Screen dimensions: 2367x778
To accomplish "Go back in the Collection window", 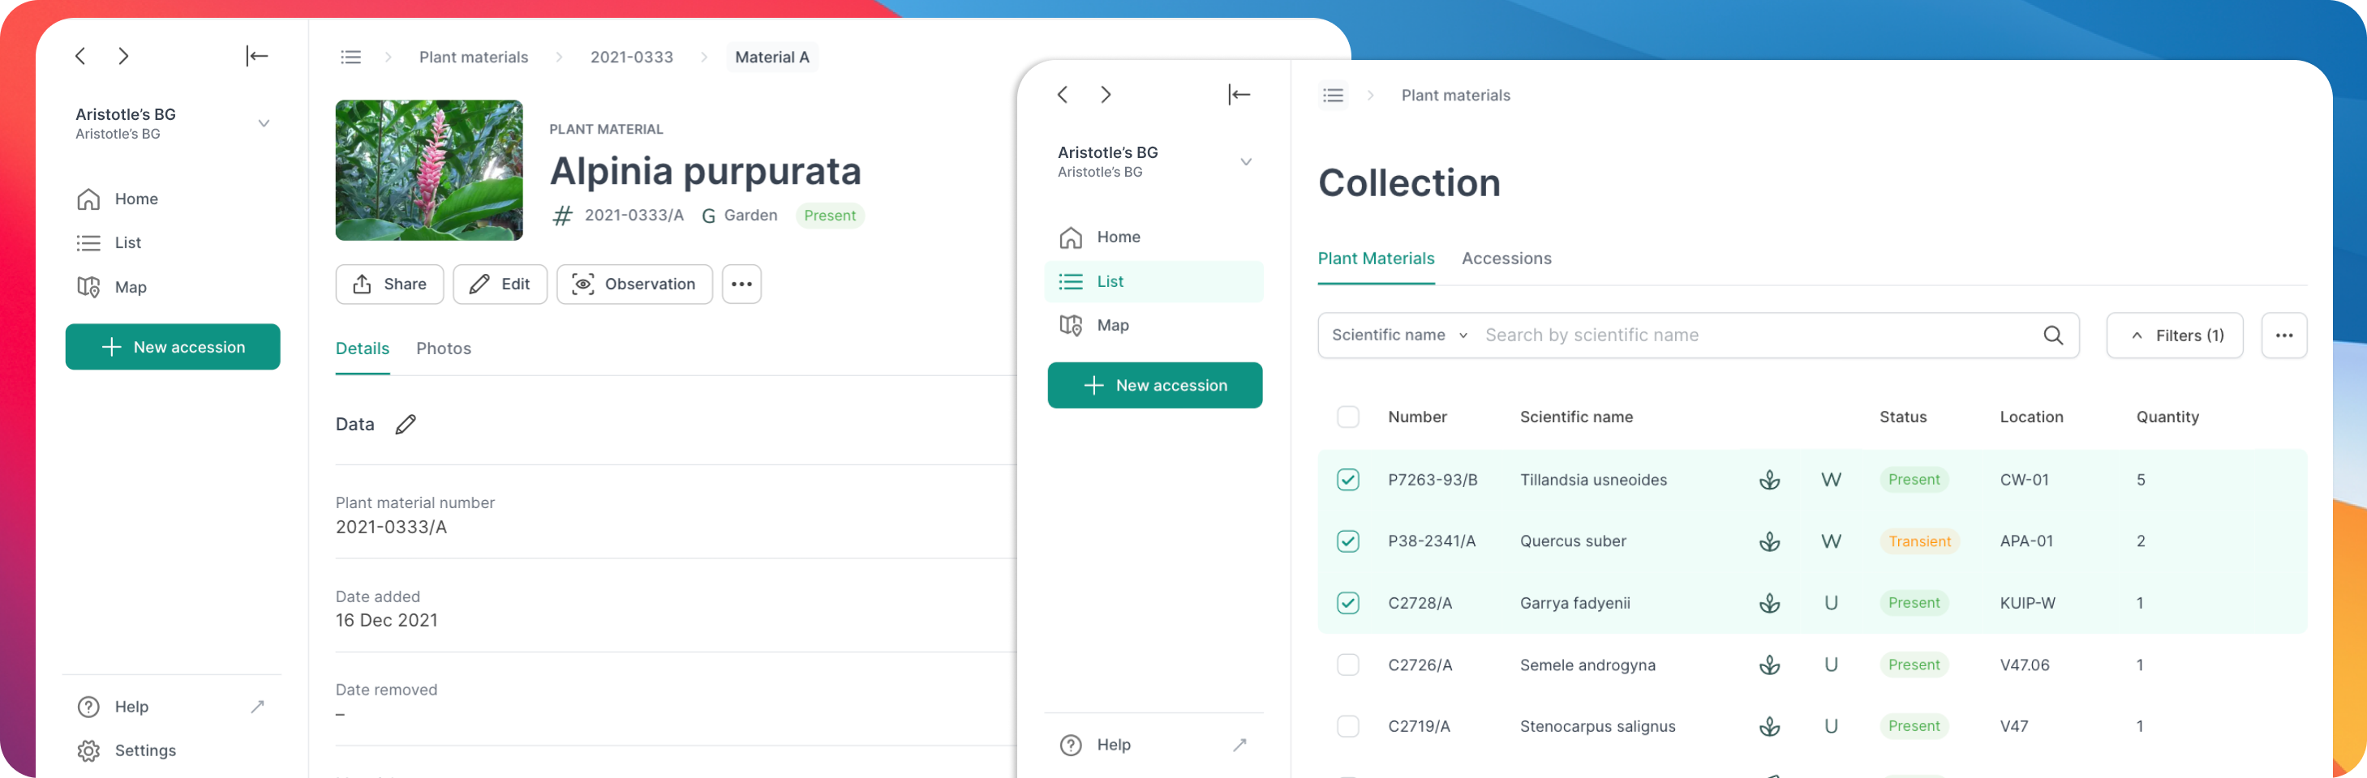I will click(x=1062, y=95).
